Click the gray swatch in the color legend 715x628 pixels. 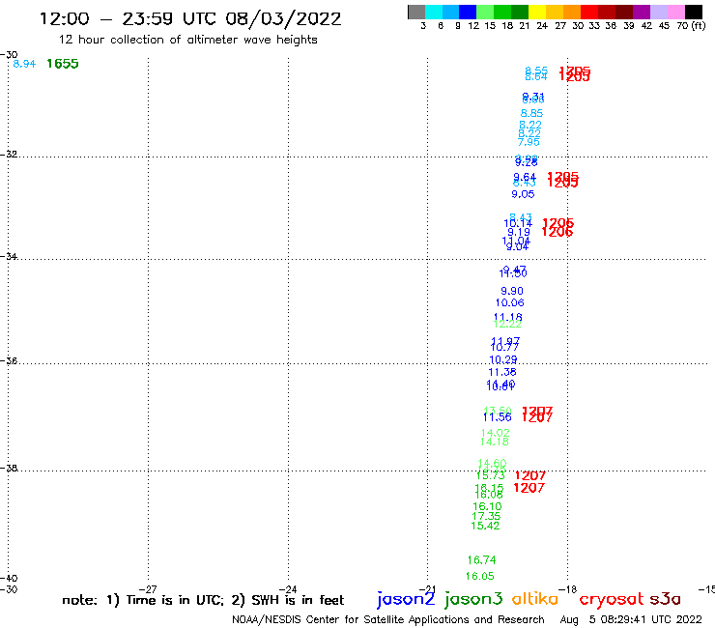[x=416, y=12]
